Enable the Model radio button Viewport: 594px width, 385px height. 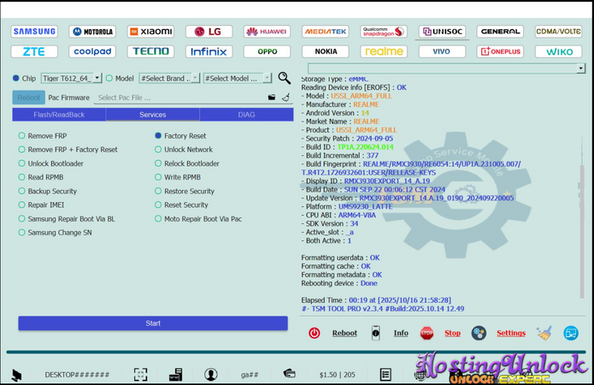click(109, 79)
